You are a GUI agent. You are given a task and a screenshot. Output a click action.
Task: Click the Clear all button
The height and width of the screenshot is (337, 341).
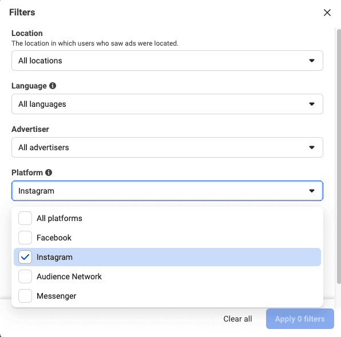(237, 319)
